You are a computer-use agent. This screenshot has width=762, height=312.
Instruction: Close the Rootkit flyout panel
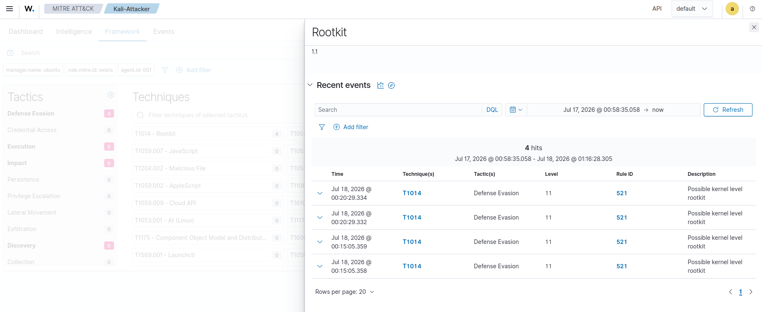point(754,27)
